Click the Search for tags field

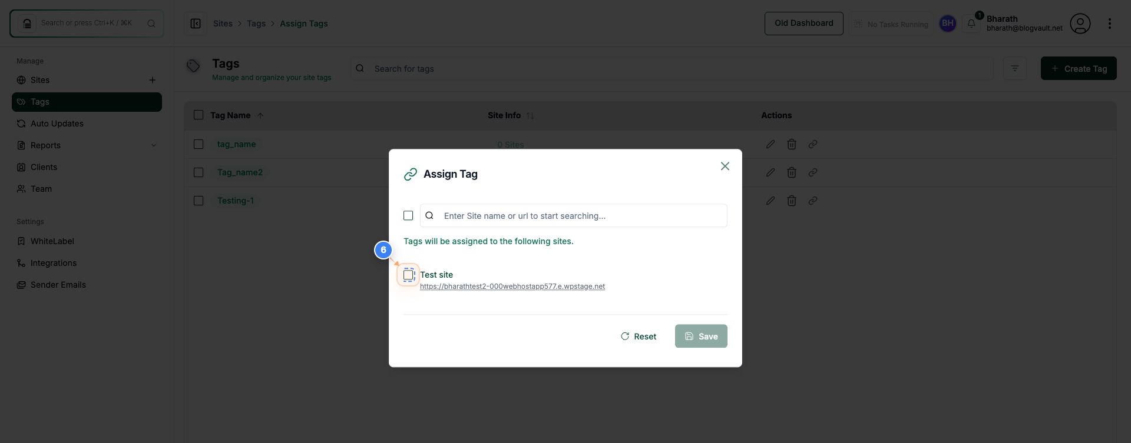pyautogui.click(x=672, y=69)
